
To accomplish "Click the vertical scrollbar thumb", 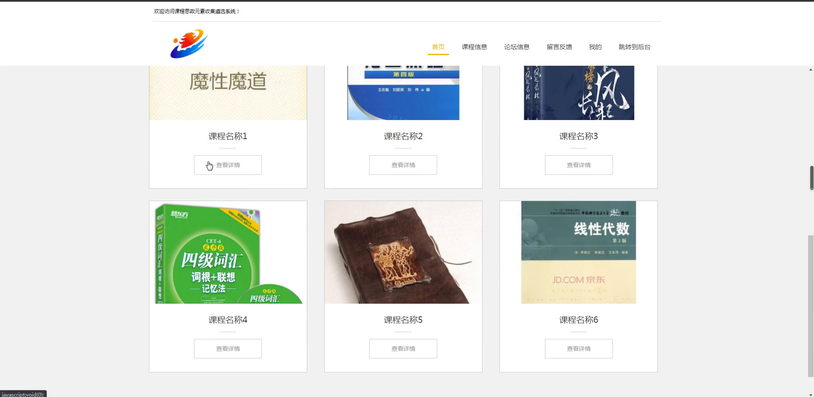I will click(x=811, y=306).
